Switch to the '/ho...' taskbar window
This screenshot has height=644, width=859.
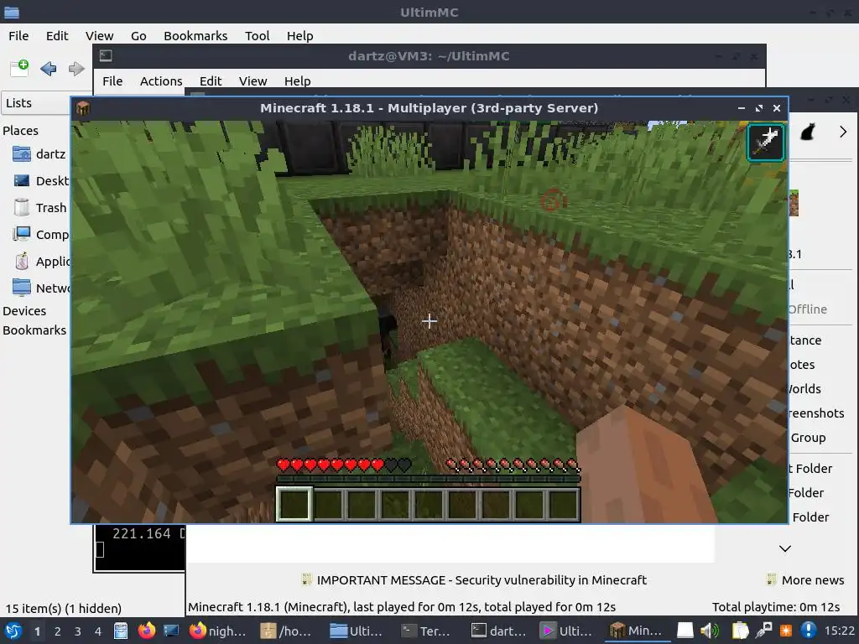point(285,631)
